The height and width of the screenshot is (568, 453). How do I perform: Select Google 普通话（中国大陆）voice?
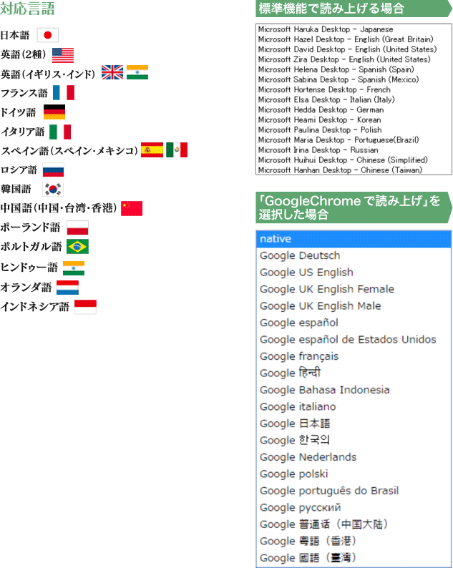[x=354, y=524]
